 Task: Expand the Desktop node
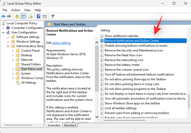click(13, 55)
